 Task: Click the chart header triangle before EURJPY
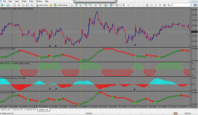pyautogui.click(x=1, y=9)
